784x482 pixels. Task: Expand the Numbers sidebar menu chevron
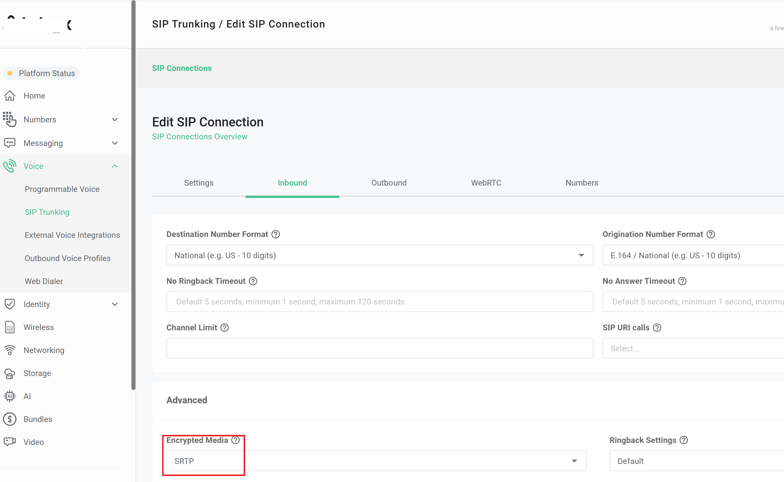tap(115, 119)
